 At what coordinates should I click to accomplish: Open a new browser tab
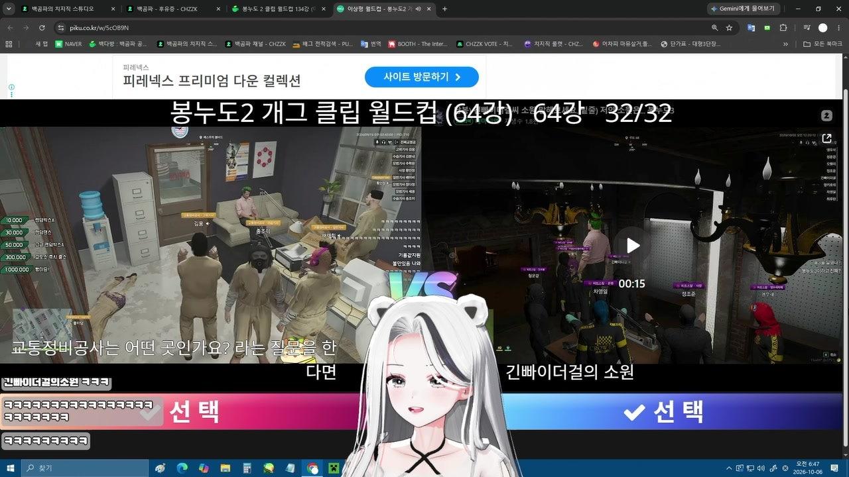click(444, 9)
